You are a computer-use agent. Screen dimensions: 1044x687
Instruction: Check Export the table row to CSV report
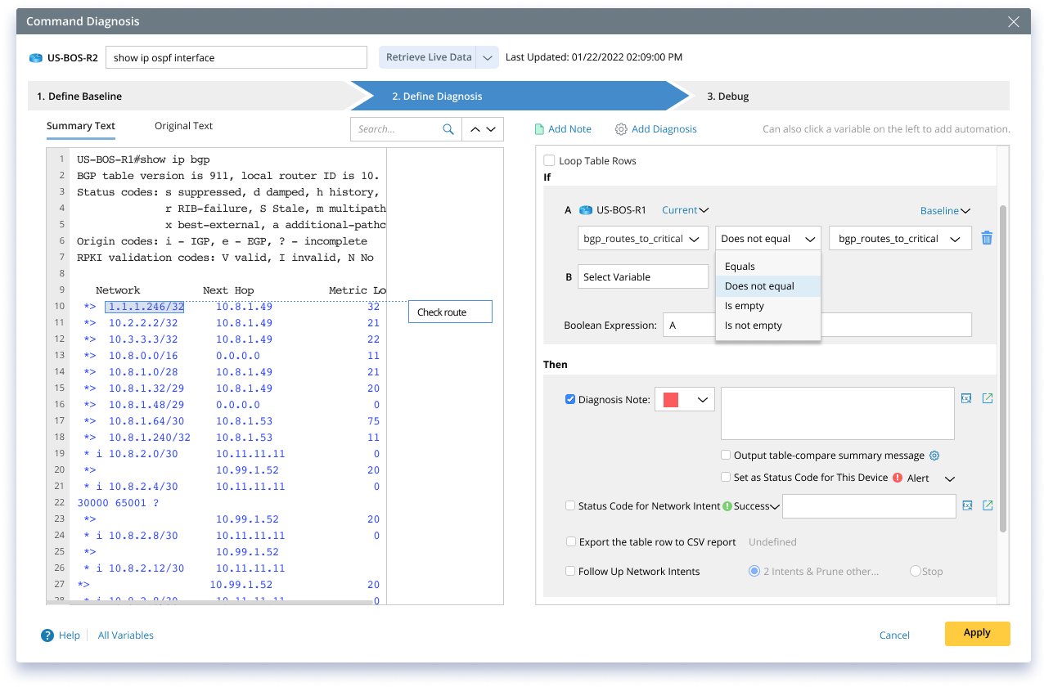click(572, 541)
